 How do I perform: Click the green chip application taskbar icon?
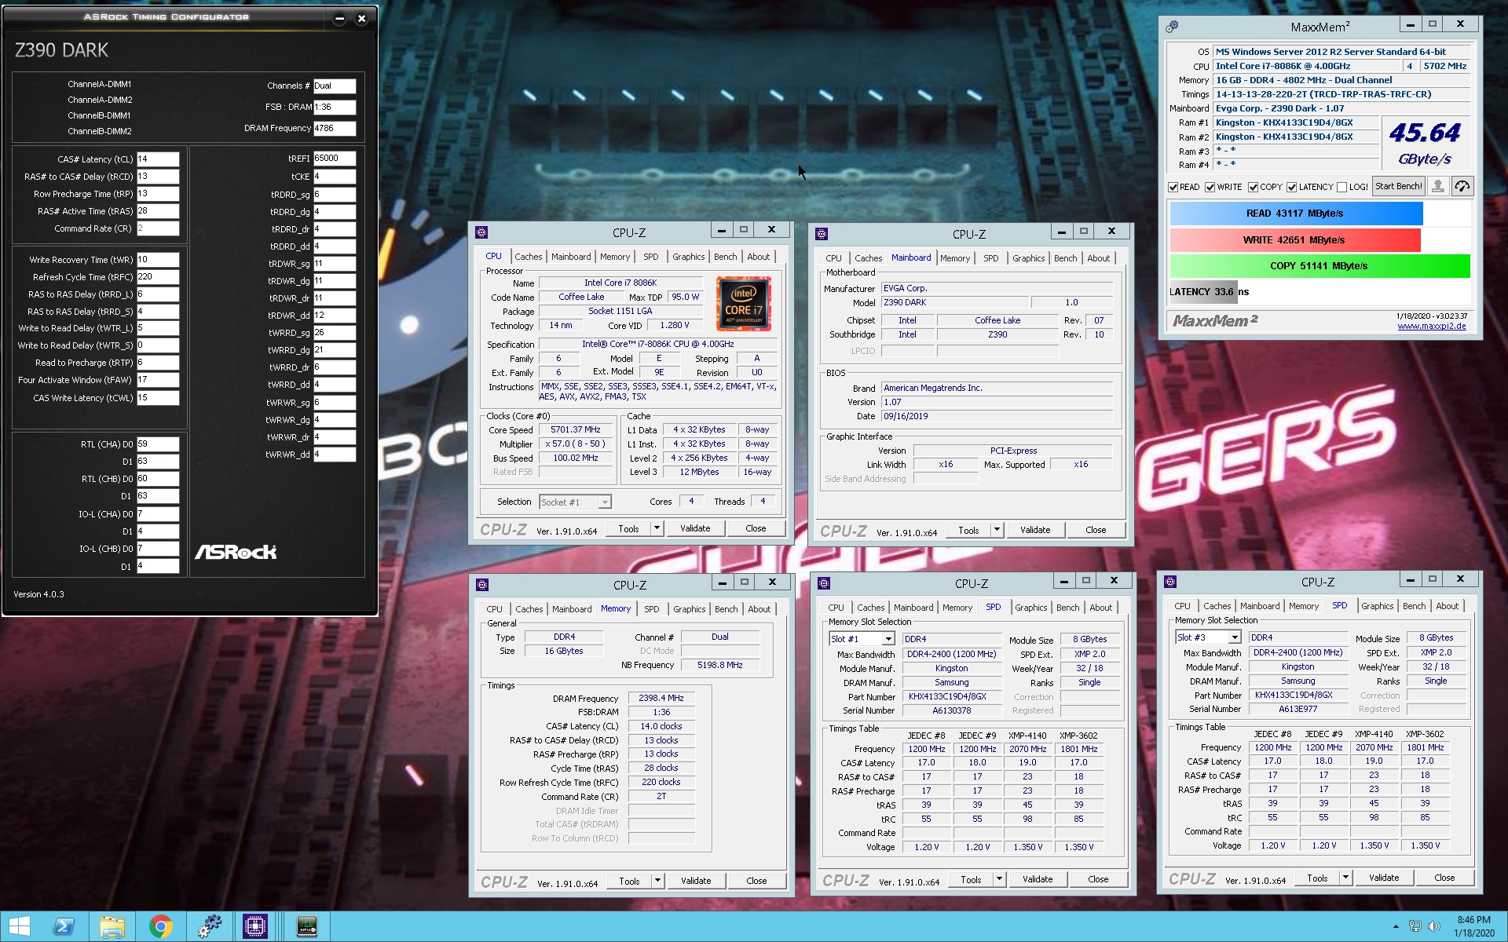pos(307,927)
